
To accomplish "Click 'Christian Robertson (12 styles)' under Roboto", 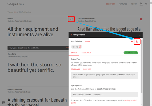I will [x=19, y=21].
